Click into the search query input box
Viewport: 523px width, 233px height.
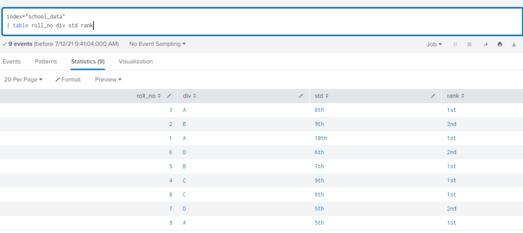pyautogui.click(x=262, y=21)
